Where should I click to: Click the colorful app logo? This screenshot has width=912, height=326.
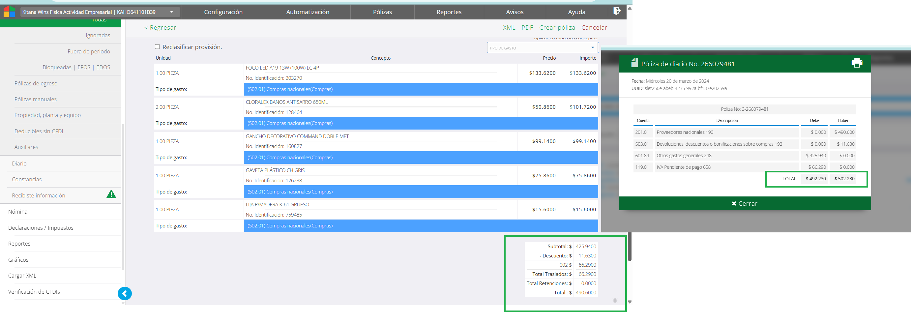[9, 12]
